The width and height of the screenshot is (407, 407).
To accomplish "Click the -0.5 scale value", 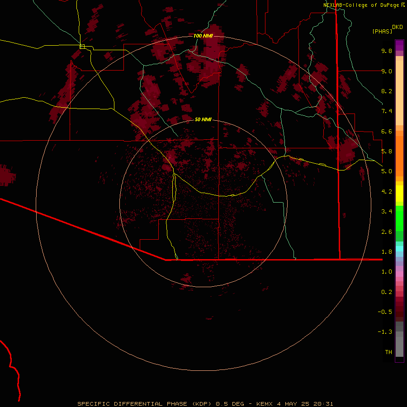I will tap(385, 312).
